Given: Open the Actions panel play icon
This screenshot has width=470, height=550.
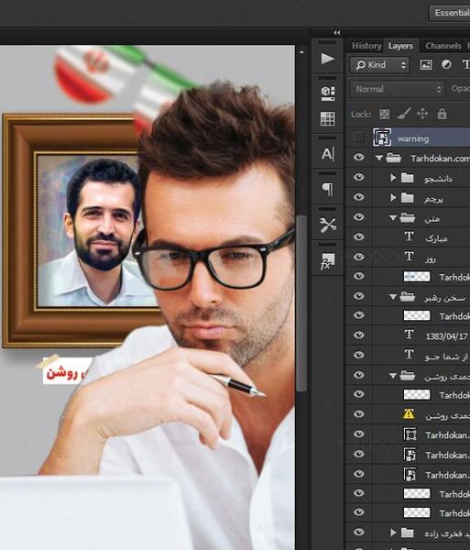Looking at the screenshot, I should pyautogui.click(x=327, y=59).
